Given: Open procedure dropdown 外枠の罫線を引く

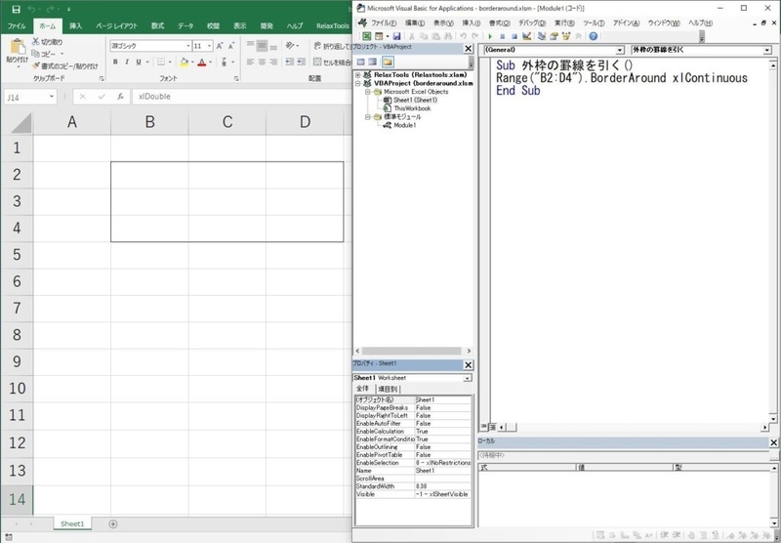Looking at the screenshot, I should point(767,50).
